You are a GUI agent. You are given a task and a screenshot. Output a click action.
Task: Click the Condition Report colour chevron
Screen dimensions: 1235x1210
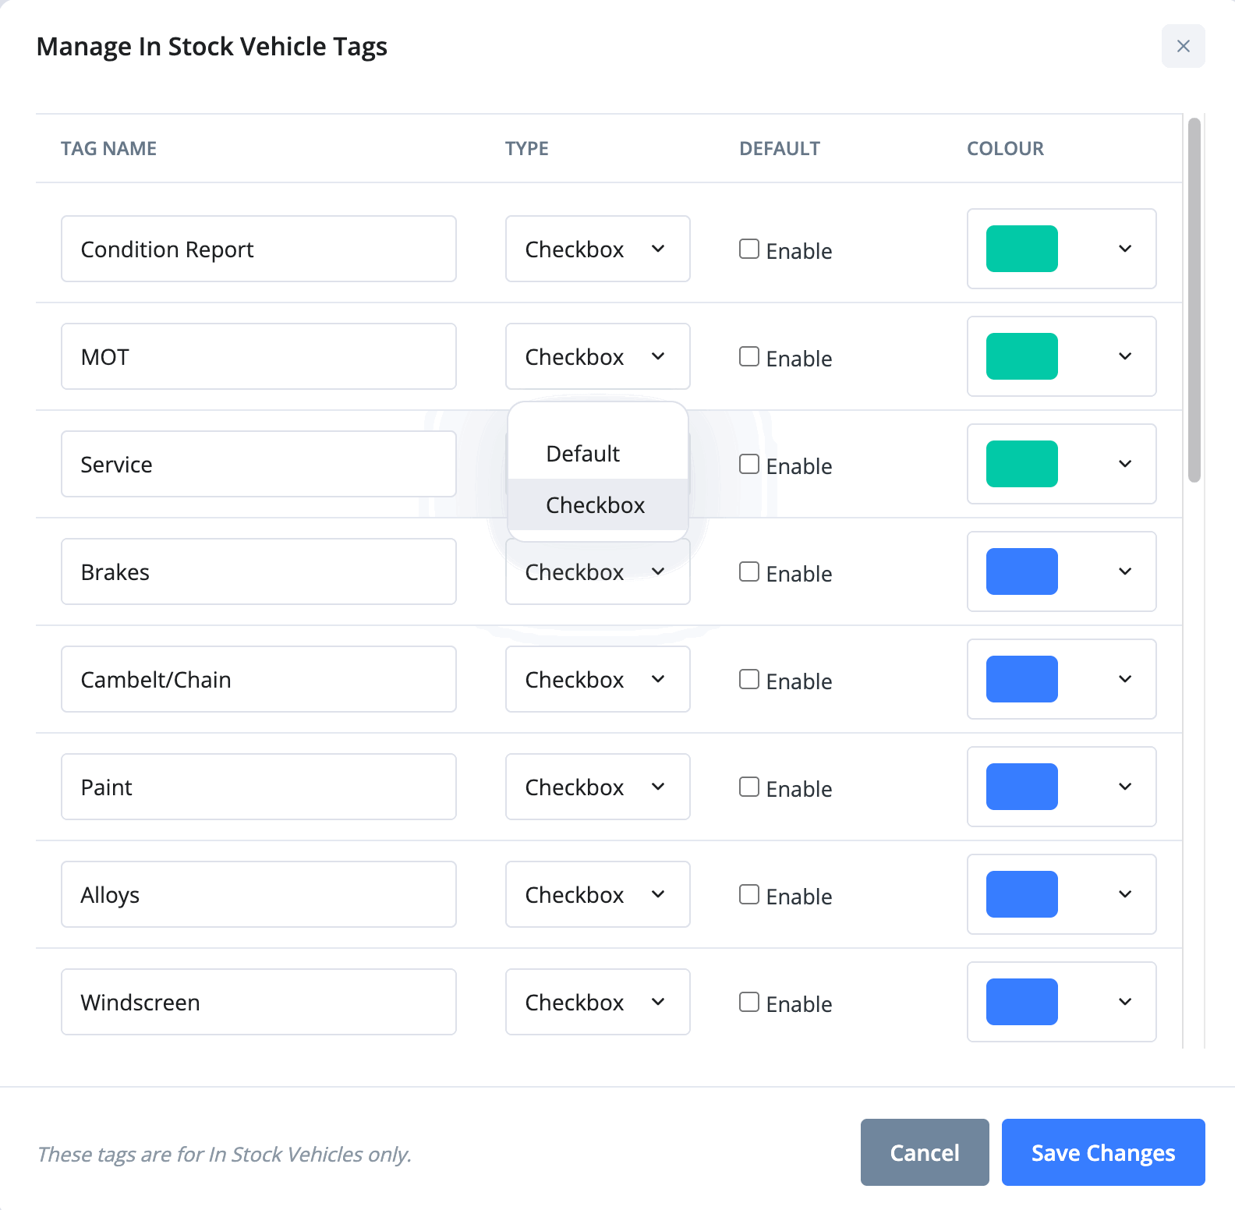(x=1125, y=249)
